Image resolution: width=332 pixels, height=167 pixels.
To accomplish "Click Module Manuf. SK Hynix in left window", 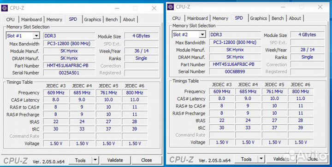I will [69, 51].
